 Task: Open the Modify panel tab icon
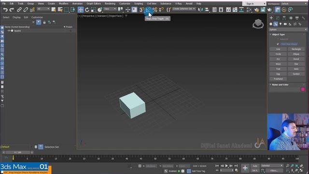278,18
